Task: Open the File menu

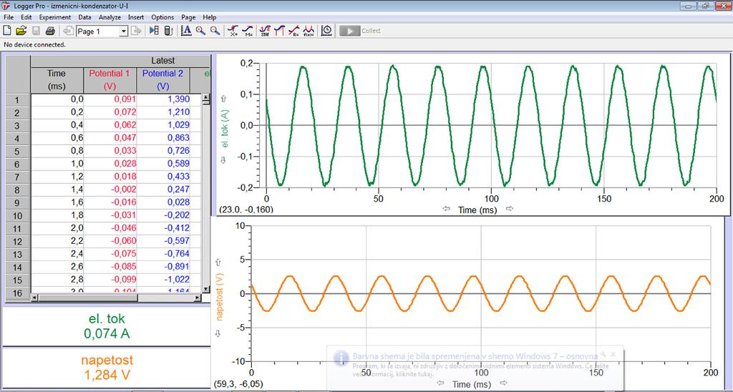Action: click(x=9, y=17)
